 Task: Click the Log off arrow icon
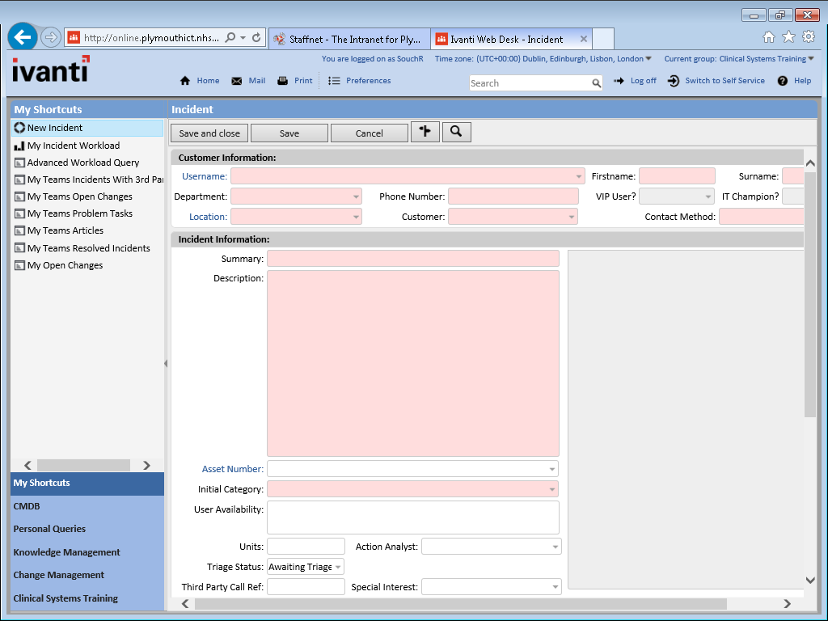pyautogui.click(x=619, y=81)
